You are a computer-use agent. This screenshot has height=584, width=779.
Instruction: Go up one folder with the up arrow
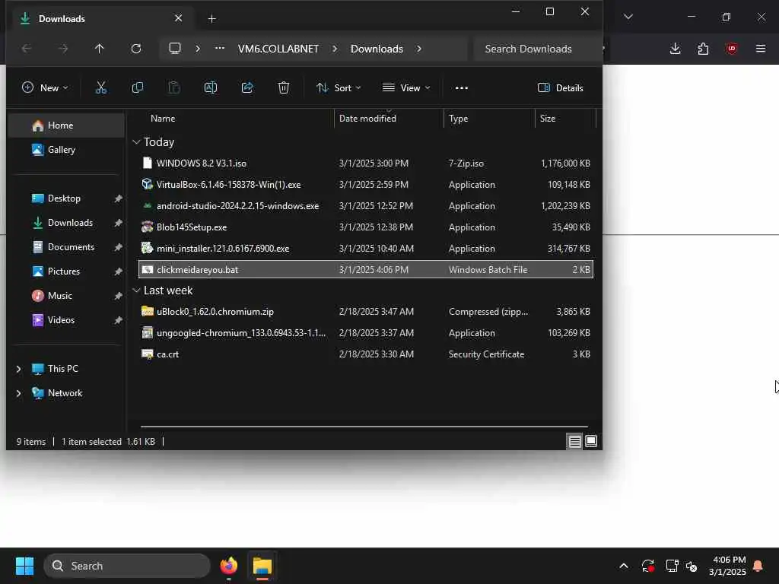click(100, 49)
